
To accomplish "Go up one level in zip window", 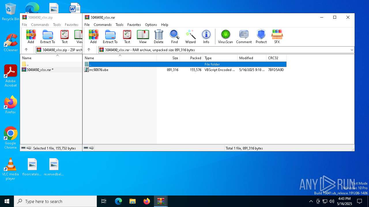I will [26, 50].
